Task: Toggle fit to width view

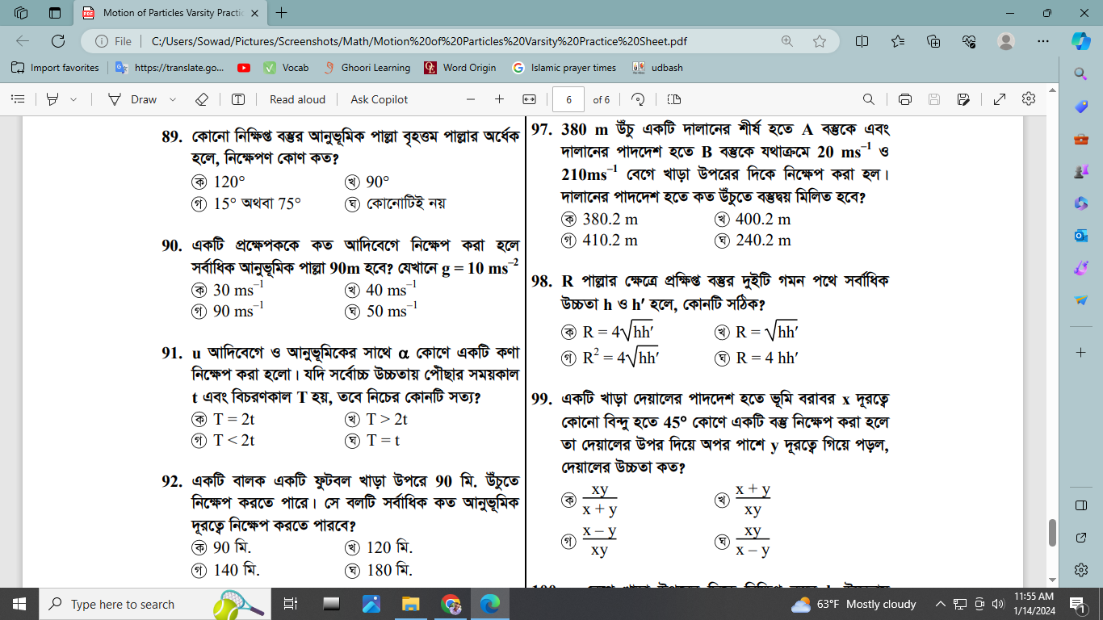Action: point(529,99)
